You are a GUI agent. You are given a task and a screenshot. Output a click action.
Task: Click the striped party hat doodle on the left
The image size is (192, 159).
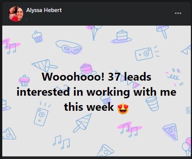point(44,66)
